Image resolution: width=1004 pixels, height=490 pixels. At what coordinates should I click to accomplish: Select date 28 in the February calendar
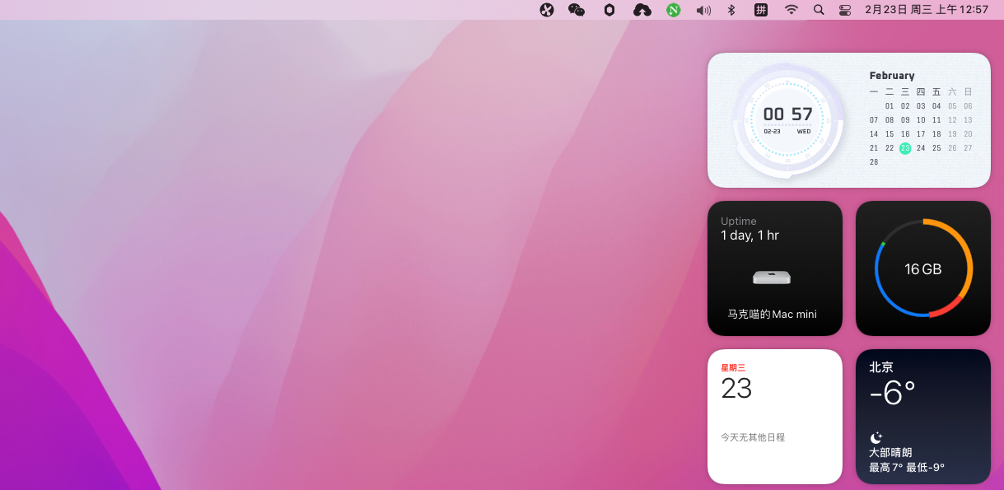click(x=874, y=162)
